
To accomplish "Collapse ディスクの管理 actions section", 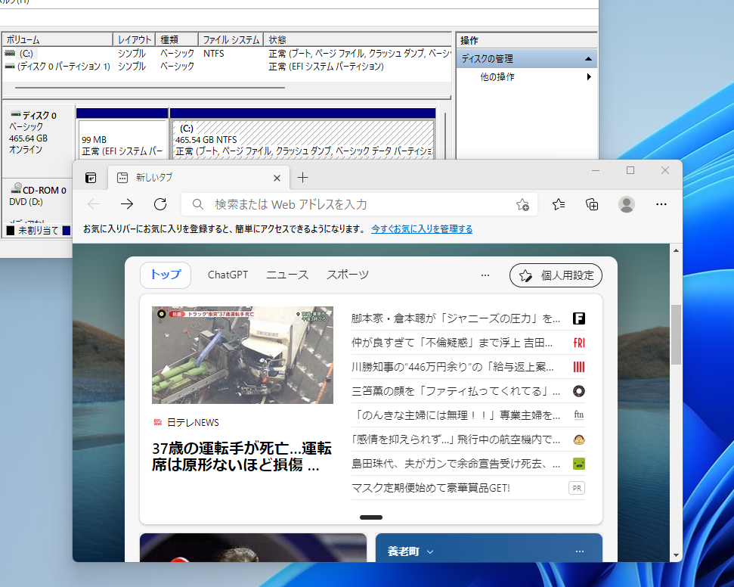I will click(588, 58).
